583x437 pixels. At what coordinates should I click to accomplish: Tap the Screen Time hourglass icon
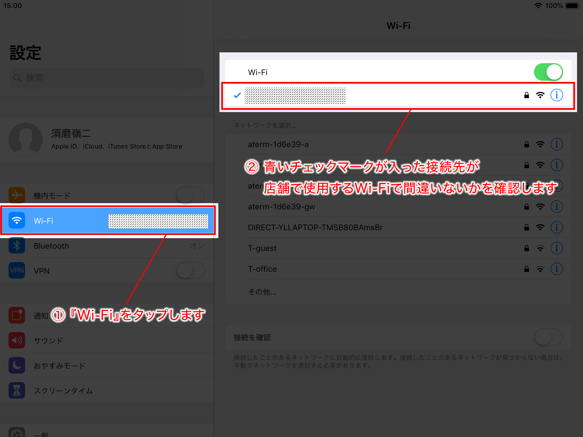[17, 390]
